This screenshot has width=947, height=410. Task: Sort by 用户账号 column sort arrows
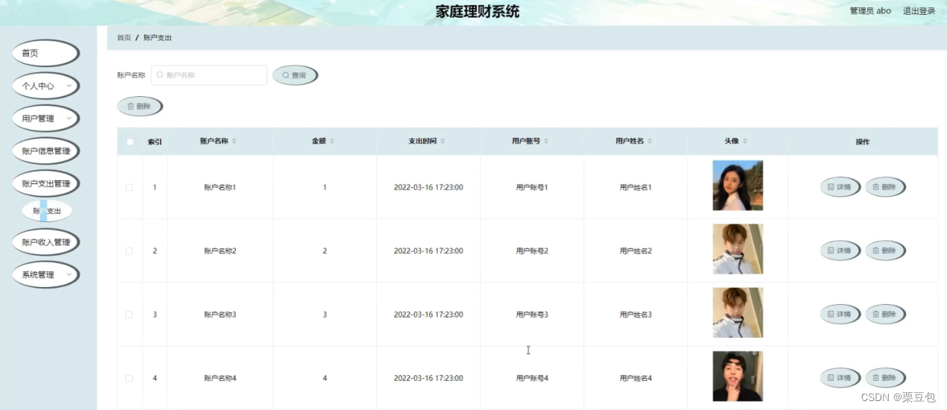546,141
